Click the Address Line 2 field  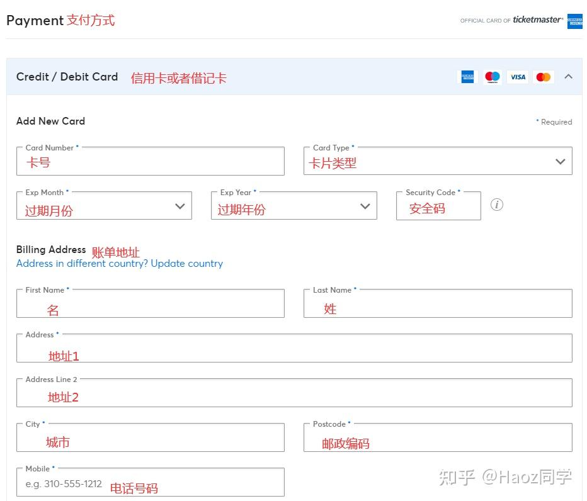[295, 393]
